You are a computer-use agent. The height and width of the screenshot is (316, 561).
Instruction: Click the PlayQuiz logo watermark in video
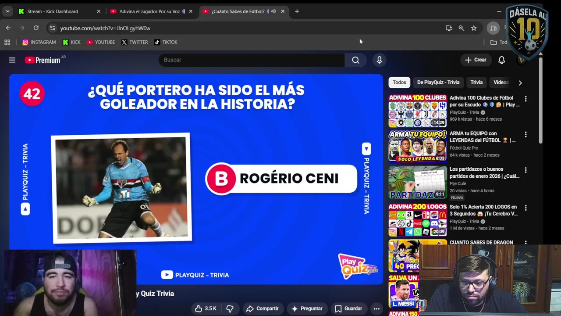click(x=357, y=266)
